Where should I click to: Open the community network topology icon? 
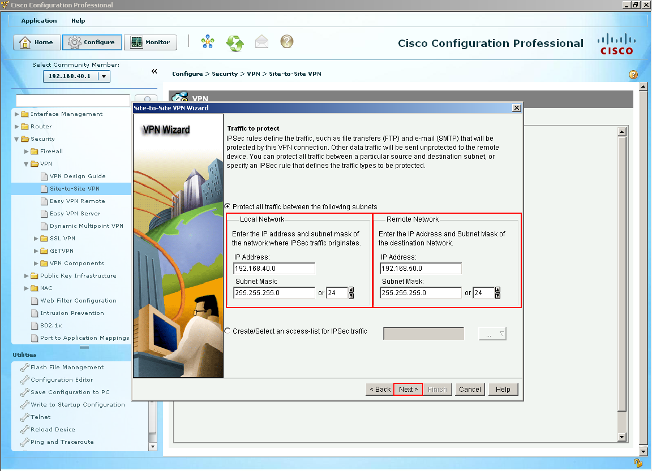tap(208, 41)
